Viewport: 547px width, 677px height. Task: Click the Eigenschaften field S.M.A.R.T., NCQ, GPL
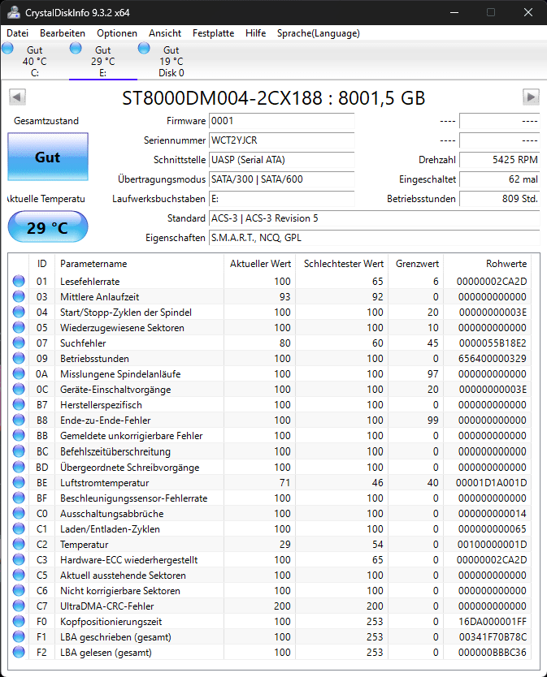[x=375, y=238]
